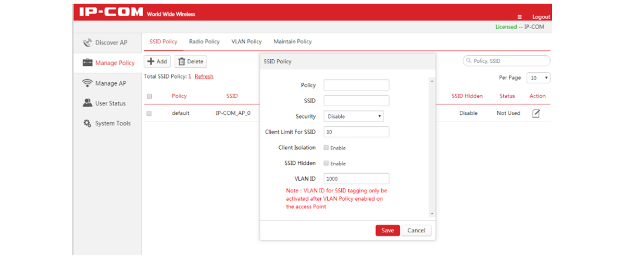The width and height of the screenshot is (625, 260).
Task: Select the Manage Policy briefcase icon
Action: [87, 62]
